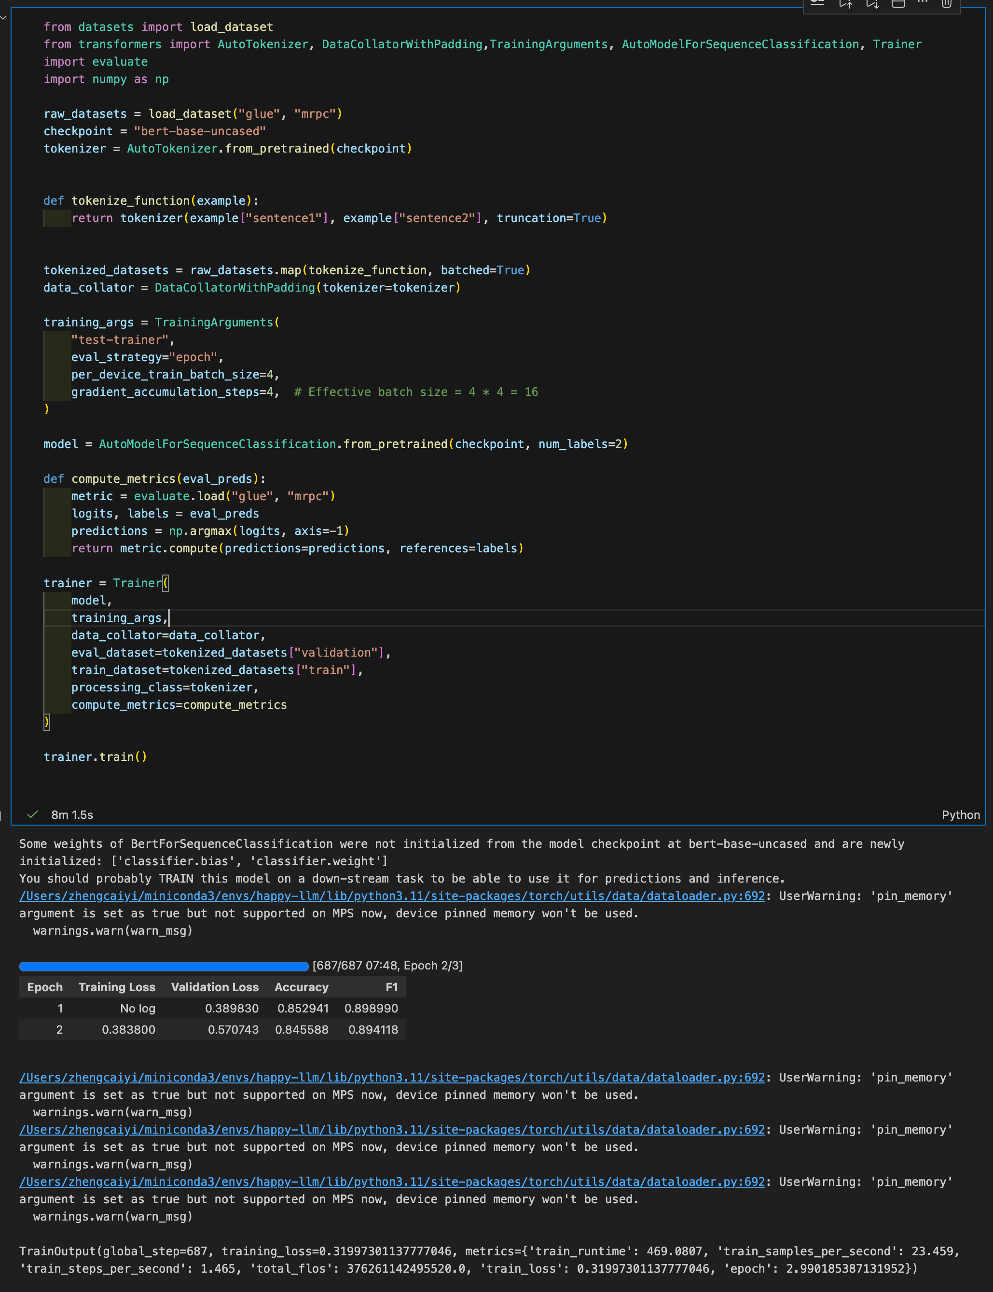Click the F1 column header
The height and width of the screenshot is (1292, 993).
pos(391,987)
